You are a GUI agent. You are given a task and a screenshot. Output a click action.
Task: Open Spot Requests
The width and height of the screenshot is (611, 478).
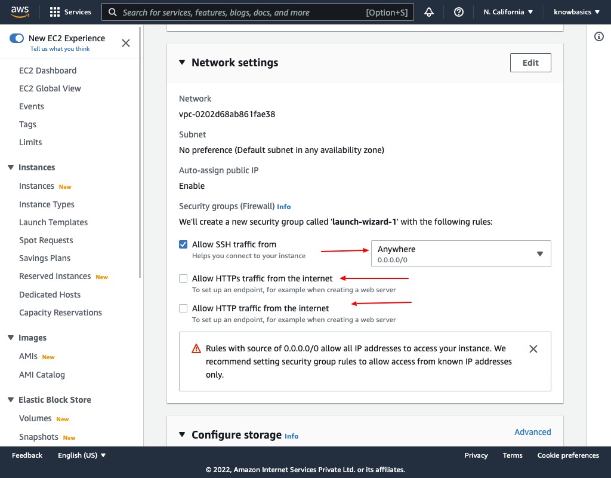click(46, 240)
